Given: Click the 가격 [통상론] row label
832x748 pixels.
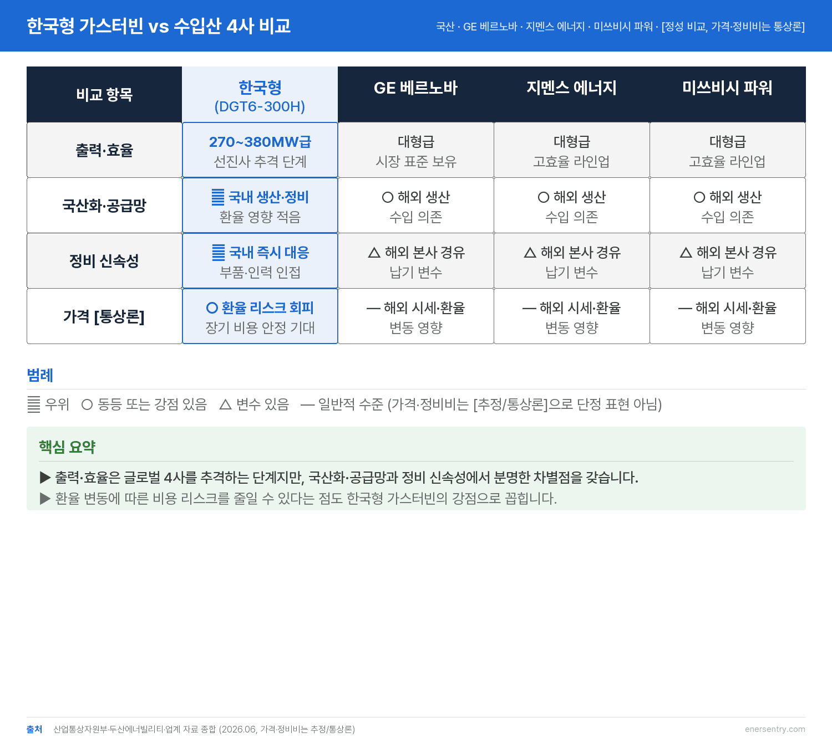Looking at the screenshot, I should [x=104, y=316].
